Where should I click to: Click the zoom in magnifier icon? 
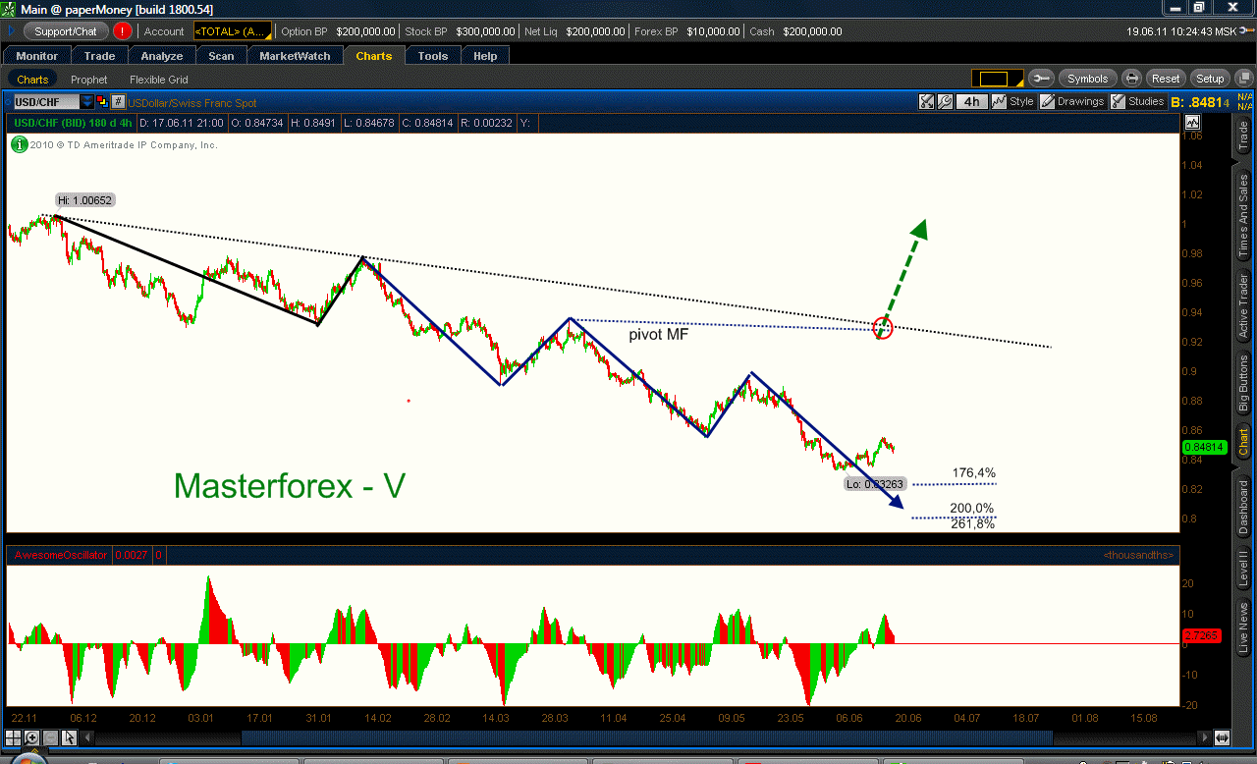click(x=32, y=737)
